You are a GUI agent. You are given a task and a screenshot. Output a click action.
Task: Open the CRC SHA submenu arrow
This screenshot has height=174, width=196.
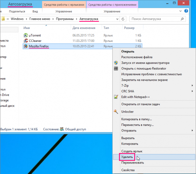[x=192, y=91]
